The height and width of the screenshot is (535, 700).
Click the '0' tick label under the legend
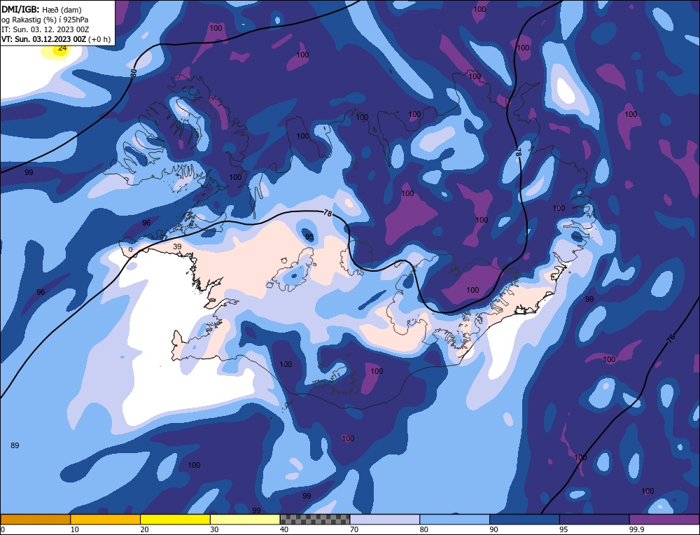(x=3, y=529)
